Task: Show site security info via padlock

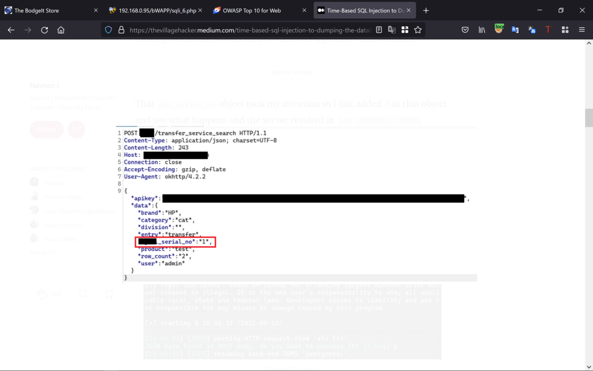Action: coord(121,30)
